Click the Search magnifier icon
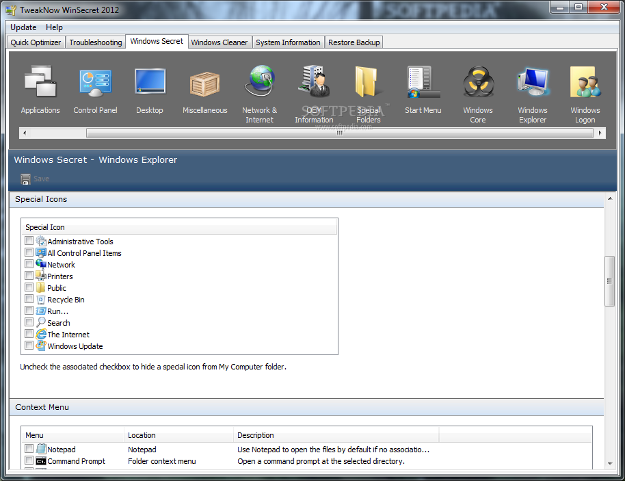625x481 pixels. 40,322
